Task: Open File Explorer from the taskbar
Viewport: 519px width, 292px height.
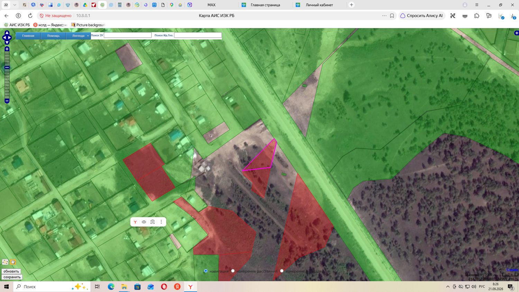Action: [124, 287]
